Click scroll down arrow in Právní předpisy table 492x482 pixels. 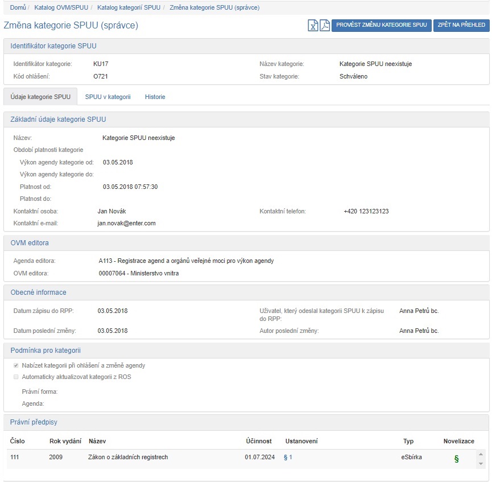[481, 464]
